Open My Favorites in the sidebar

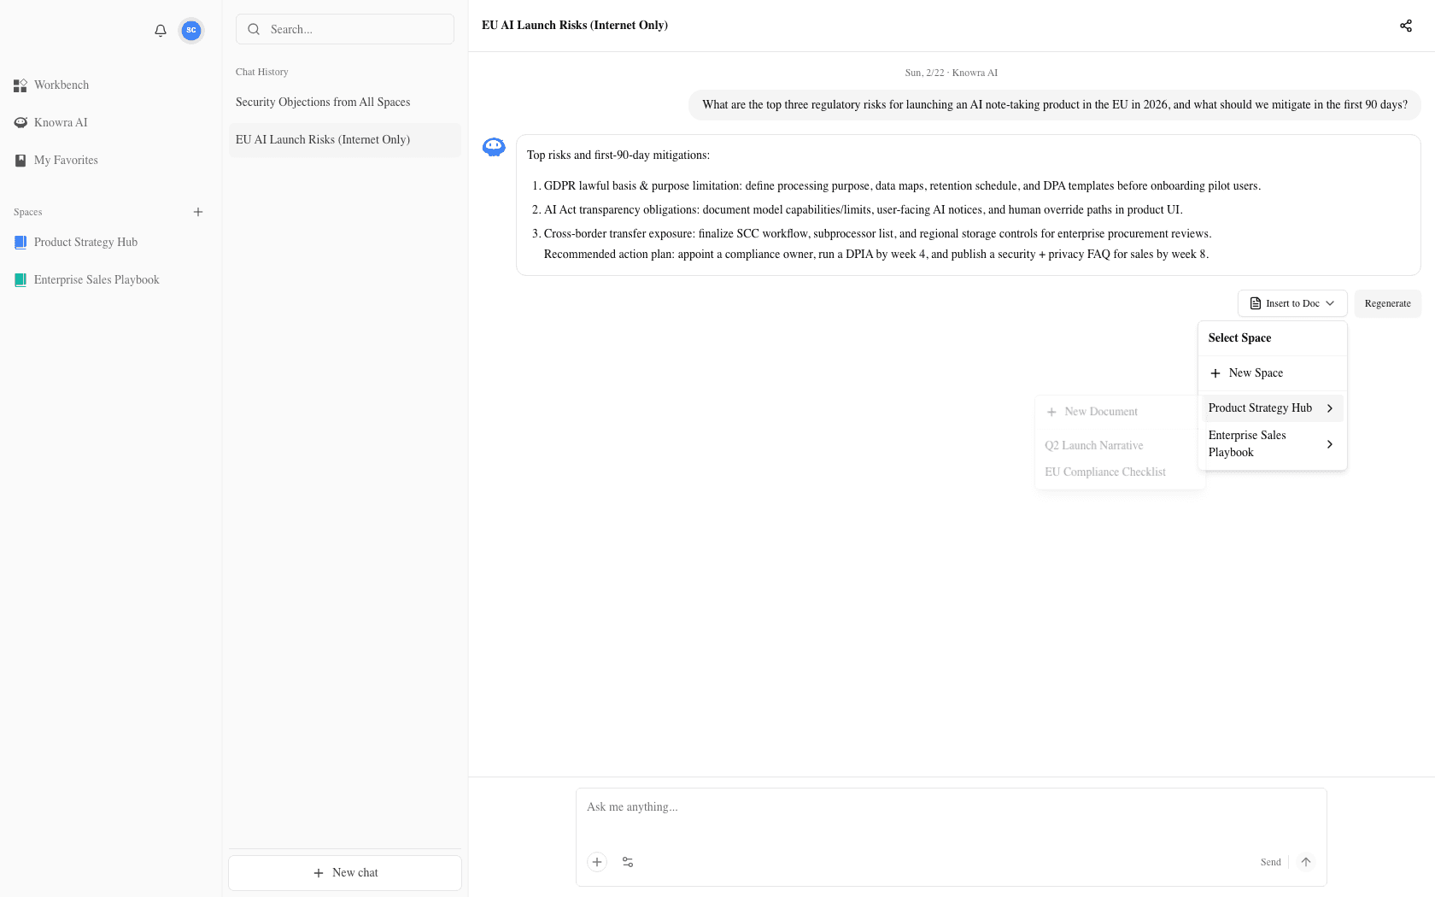[x=65, y=160]
